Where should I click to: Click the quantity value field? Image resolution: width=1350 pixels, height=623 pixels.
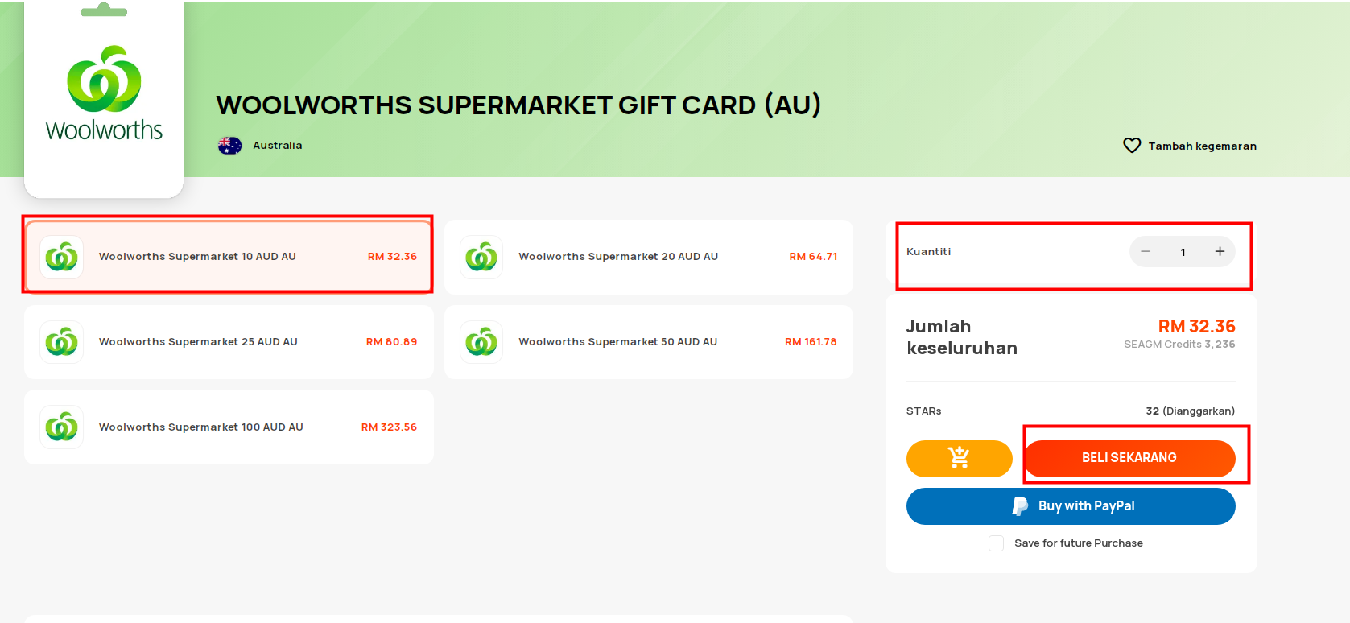pyautogui.click(x=1183, y=252)
